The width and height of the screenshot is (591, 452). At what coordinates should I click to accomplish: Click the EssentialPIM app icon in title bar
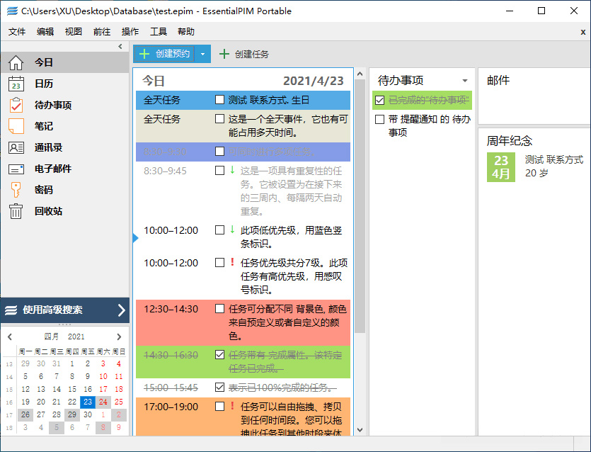(x=12, y=11)
